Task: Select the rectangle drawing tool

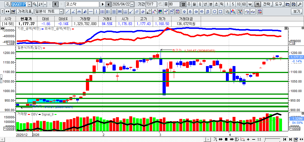Action: click(220, 12)
